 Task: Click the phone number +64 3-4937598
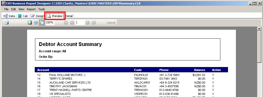click(x=169, y=86)
